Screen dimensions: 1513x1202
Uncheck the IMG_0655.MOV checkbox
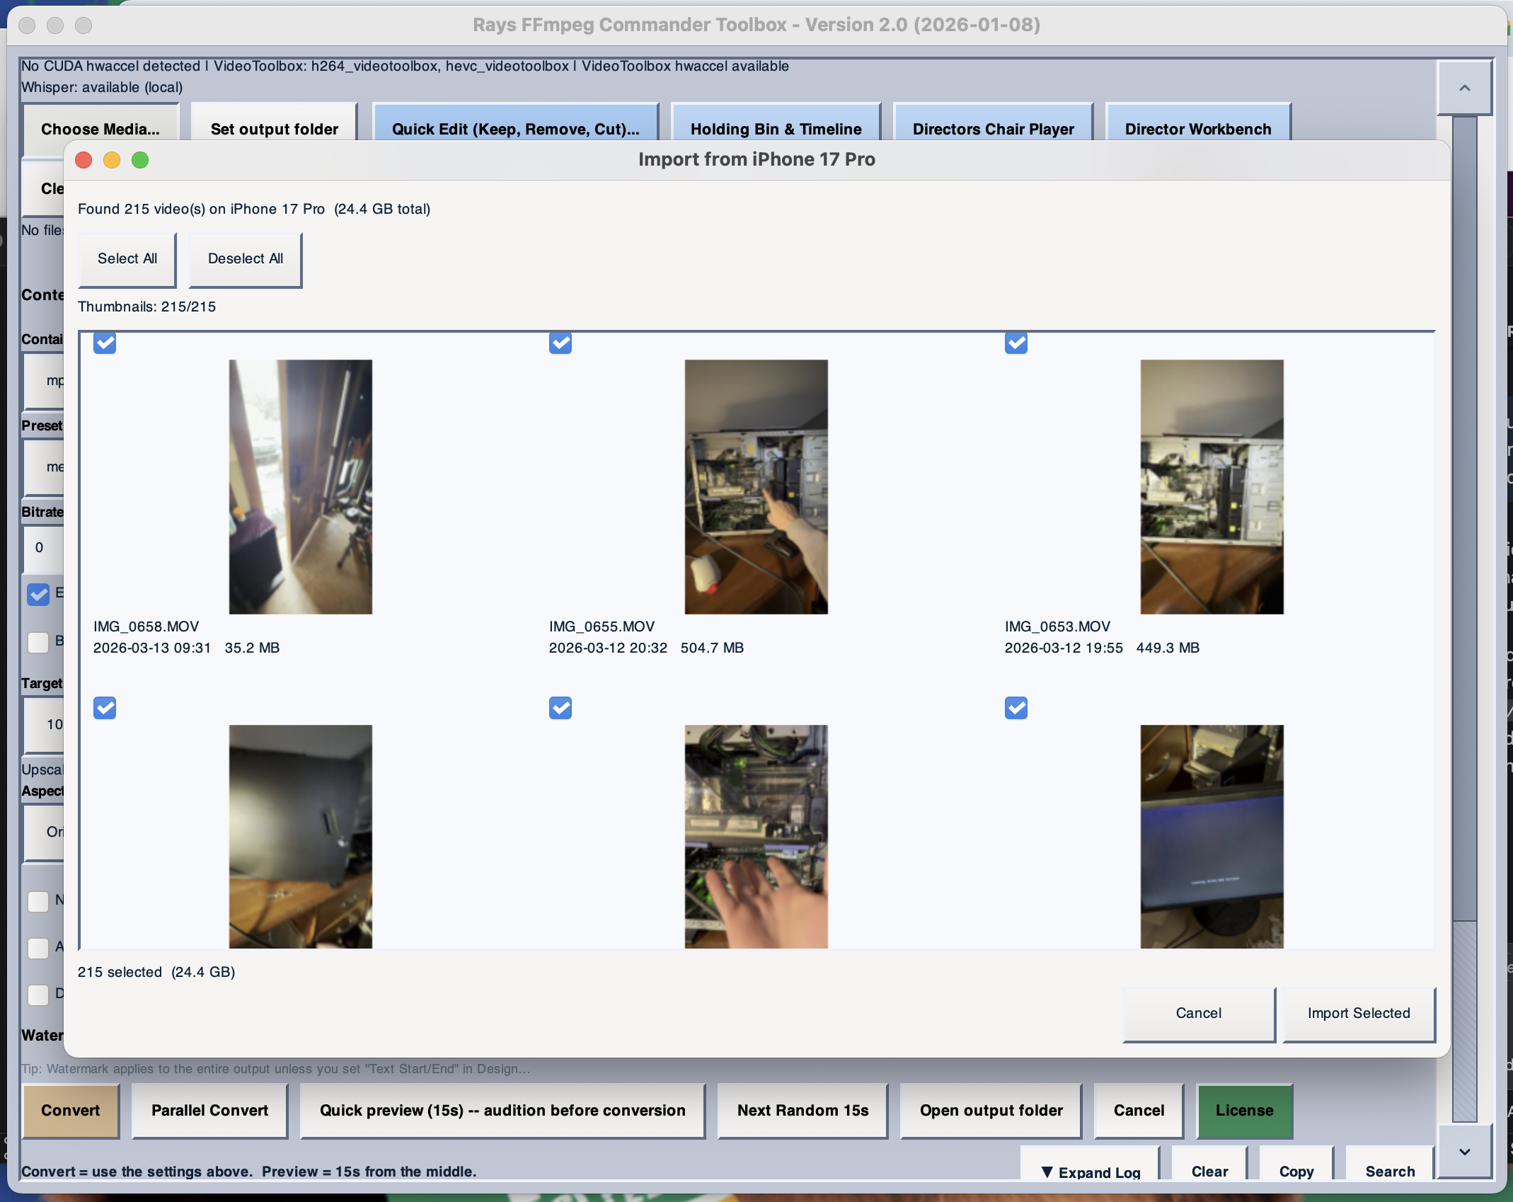pos(560,343)
